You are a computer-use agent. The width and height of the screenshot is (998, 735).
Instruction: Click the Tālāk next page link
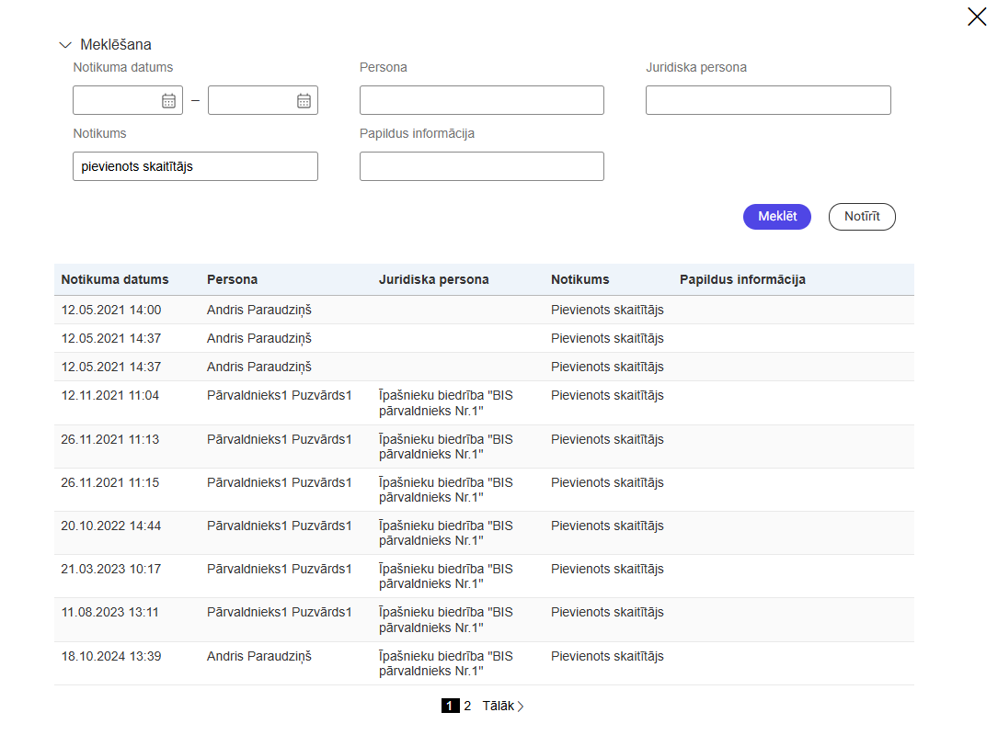point(502,706)
